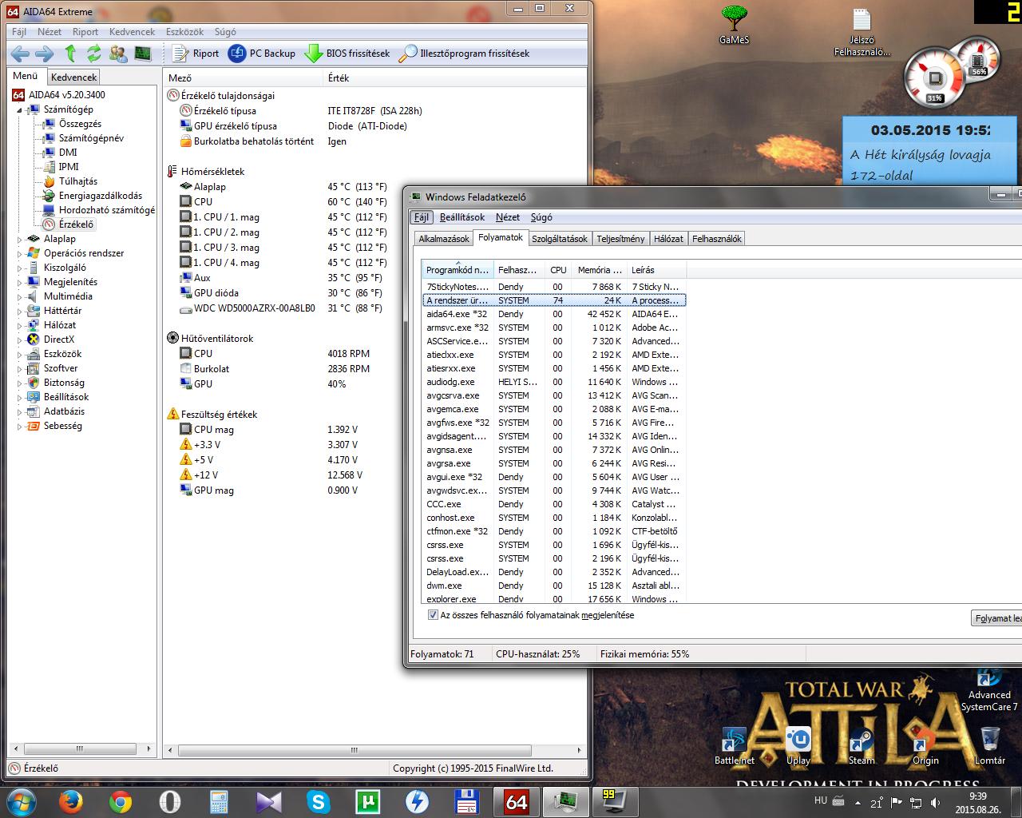Open the Riport menu in AIDA64
The image size is (1022, 818).
[85, 32]
